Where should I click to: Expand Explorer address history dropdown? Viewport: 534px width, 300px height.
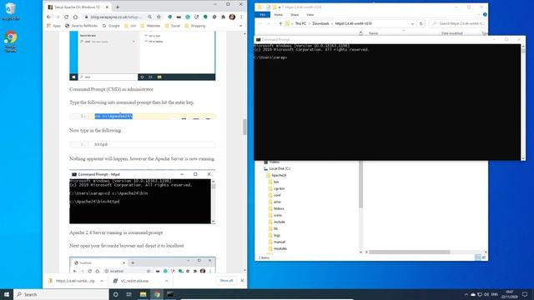click(x=412, y=23)
